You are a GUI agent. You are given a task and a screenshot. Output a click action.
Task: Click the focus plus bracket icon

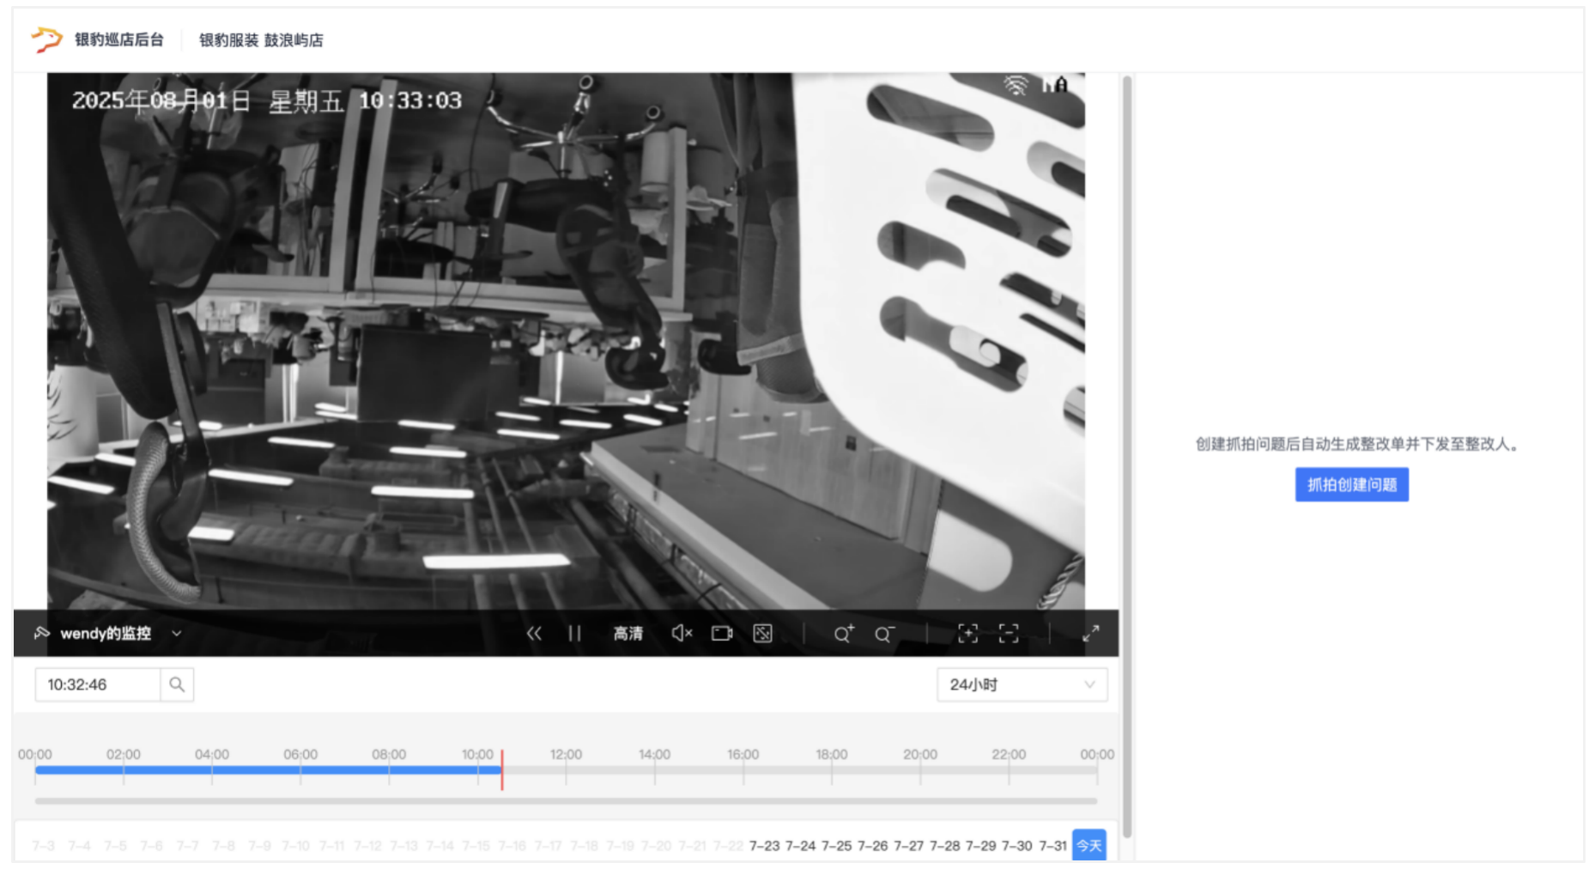click(967, 634)
